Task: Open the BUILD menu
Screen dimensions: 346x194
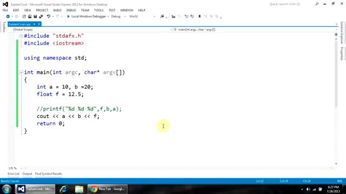Action: pos(57,10)
